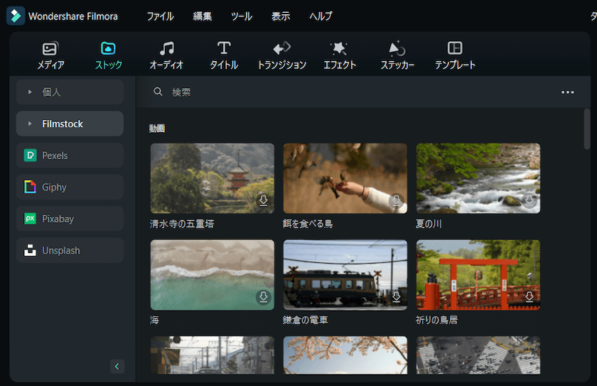Screen dimensions: 597x386
Task: Select the 海 ocean thumbnail
Action: [212, 274]
